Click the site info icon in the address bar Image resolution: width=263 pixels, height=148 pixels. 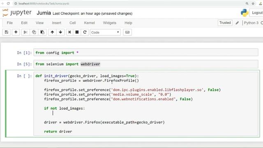point(16,4)
